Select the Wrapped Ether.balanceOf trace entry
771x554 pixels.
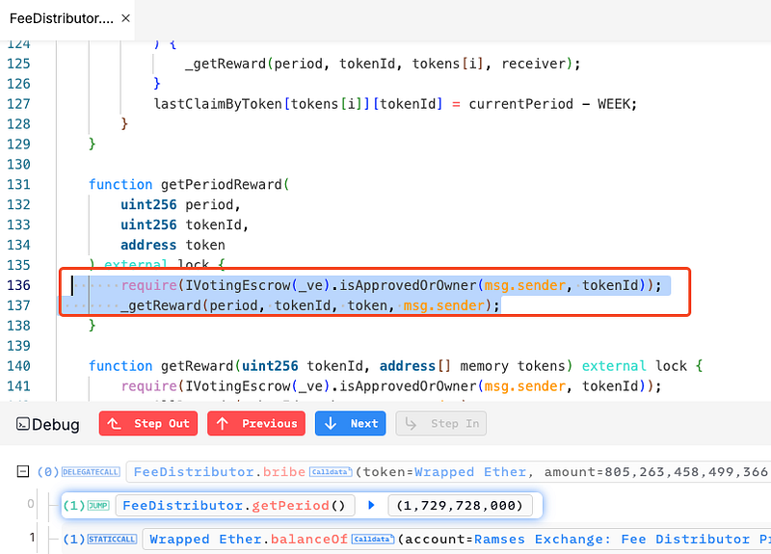click(248, 540)
